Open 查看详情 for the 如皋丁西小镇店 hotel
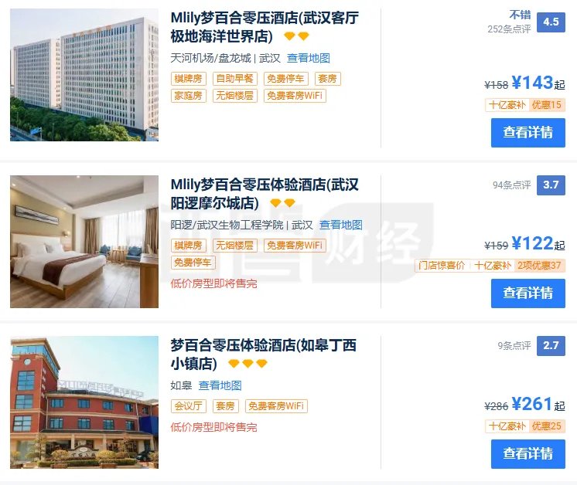The width and height of the screenshot is (577, 485). coord(528,454)
